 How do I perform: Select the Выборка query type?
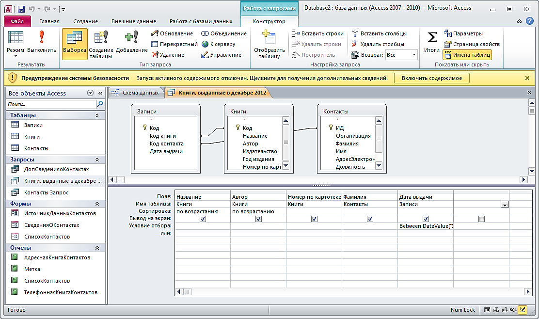tap(75, 44)
